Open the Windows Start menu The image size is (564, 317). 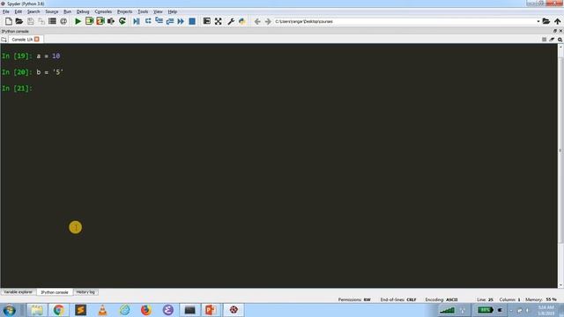tap(10, 310)
